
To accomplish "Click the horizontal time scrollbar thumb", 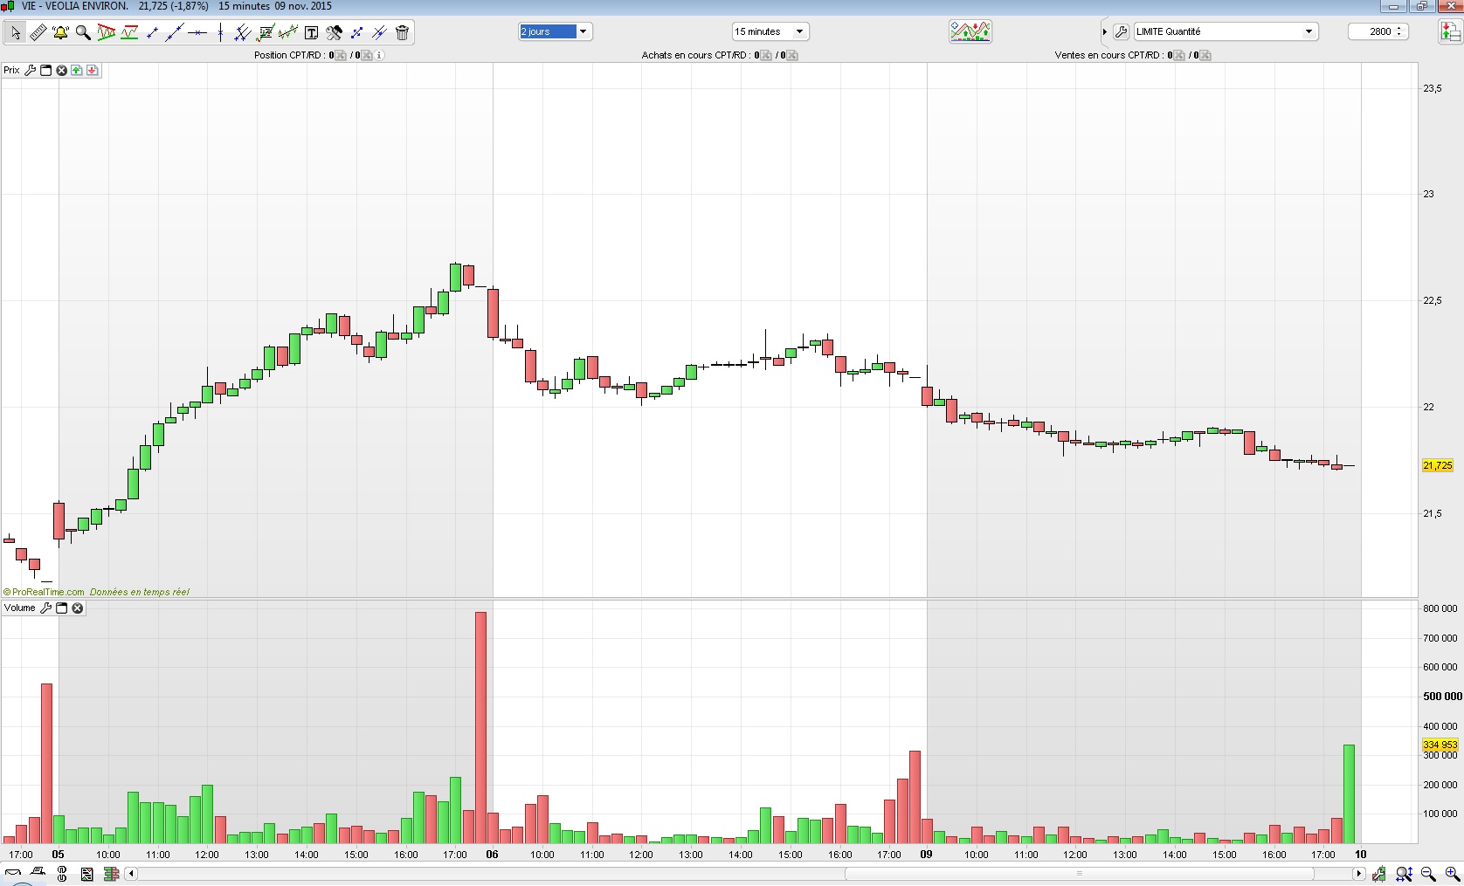I will pyautogui.click(x=1079, y=874).
